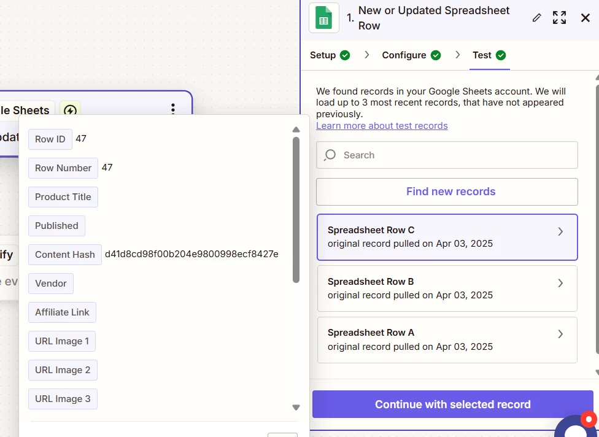Open the three-dot menu on the Sheets step
This screenshot has width=599, height=437.
tap(173, 109)
